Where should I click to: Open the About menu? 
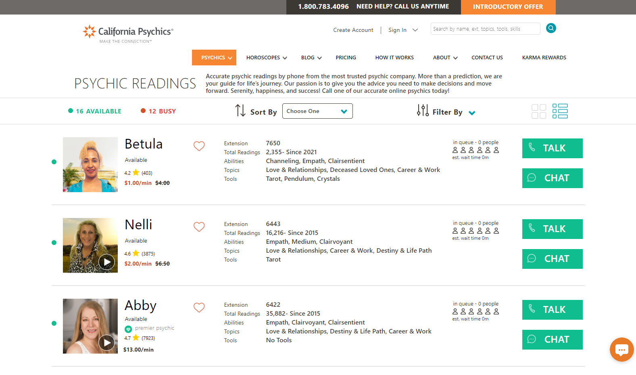coord(445,58)
